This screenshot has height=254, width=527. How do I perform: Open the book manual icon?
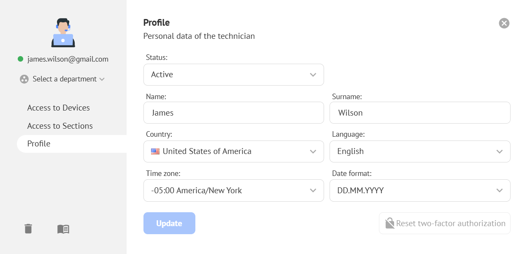(x=63, y=229)
